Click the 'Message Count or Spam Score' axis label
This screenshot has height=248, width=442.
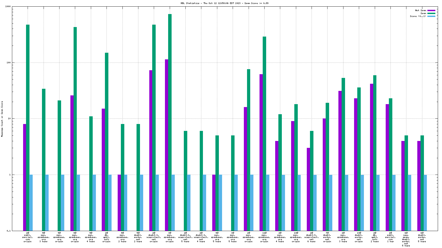(x=2, y=119)
